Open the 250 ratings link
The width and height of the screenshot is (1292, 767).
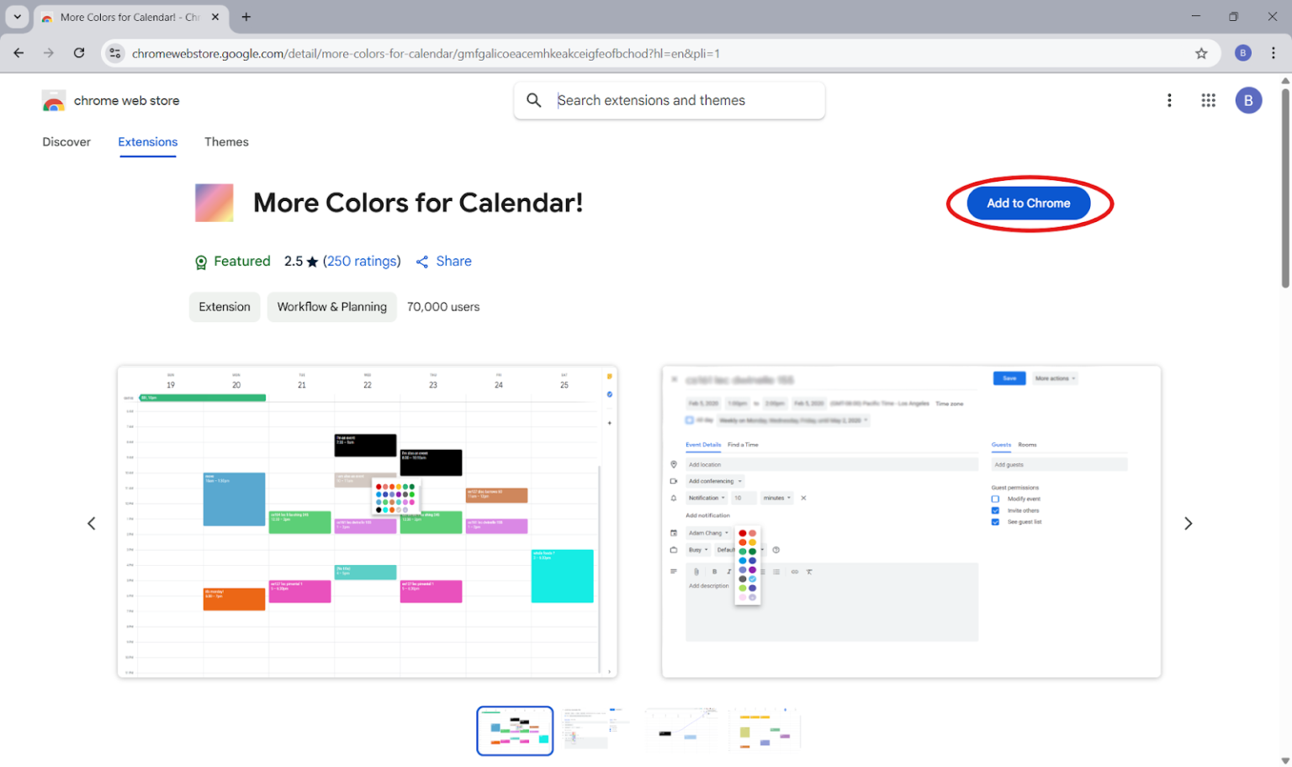coord(362,262)
